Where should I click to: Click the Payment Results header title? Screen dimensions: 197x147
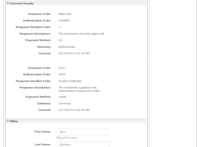pyautogui.click(x=22, y=3)
